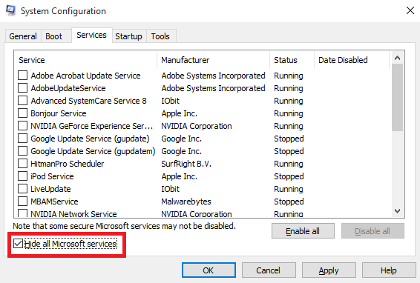This screenshot has height=283, width=420.
Task: Close the System Configuration window
Action: click(410, 10)
